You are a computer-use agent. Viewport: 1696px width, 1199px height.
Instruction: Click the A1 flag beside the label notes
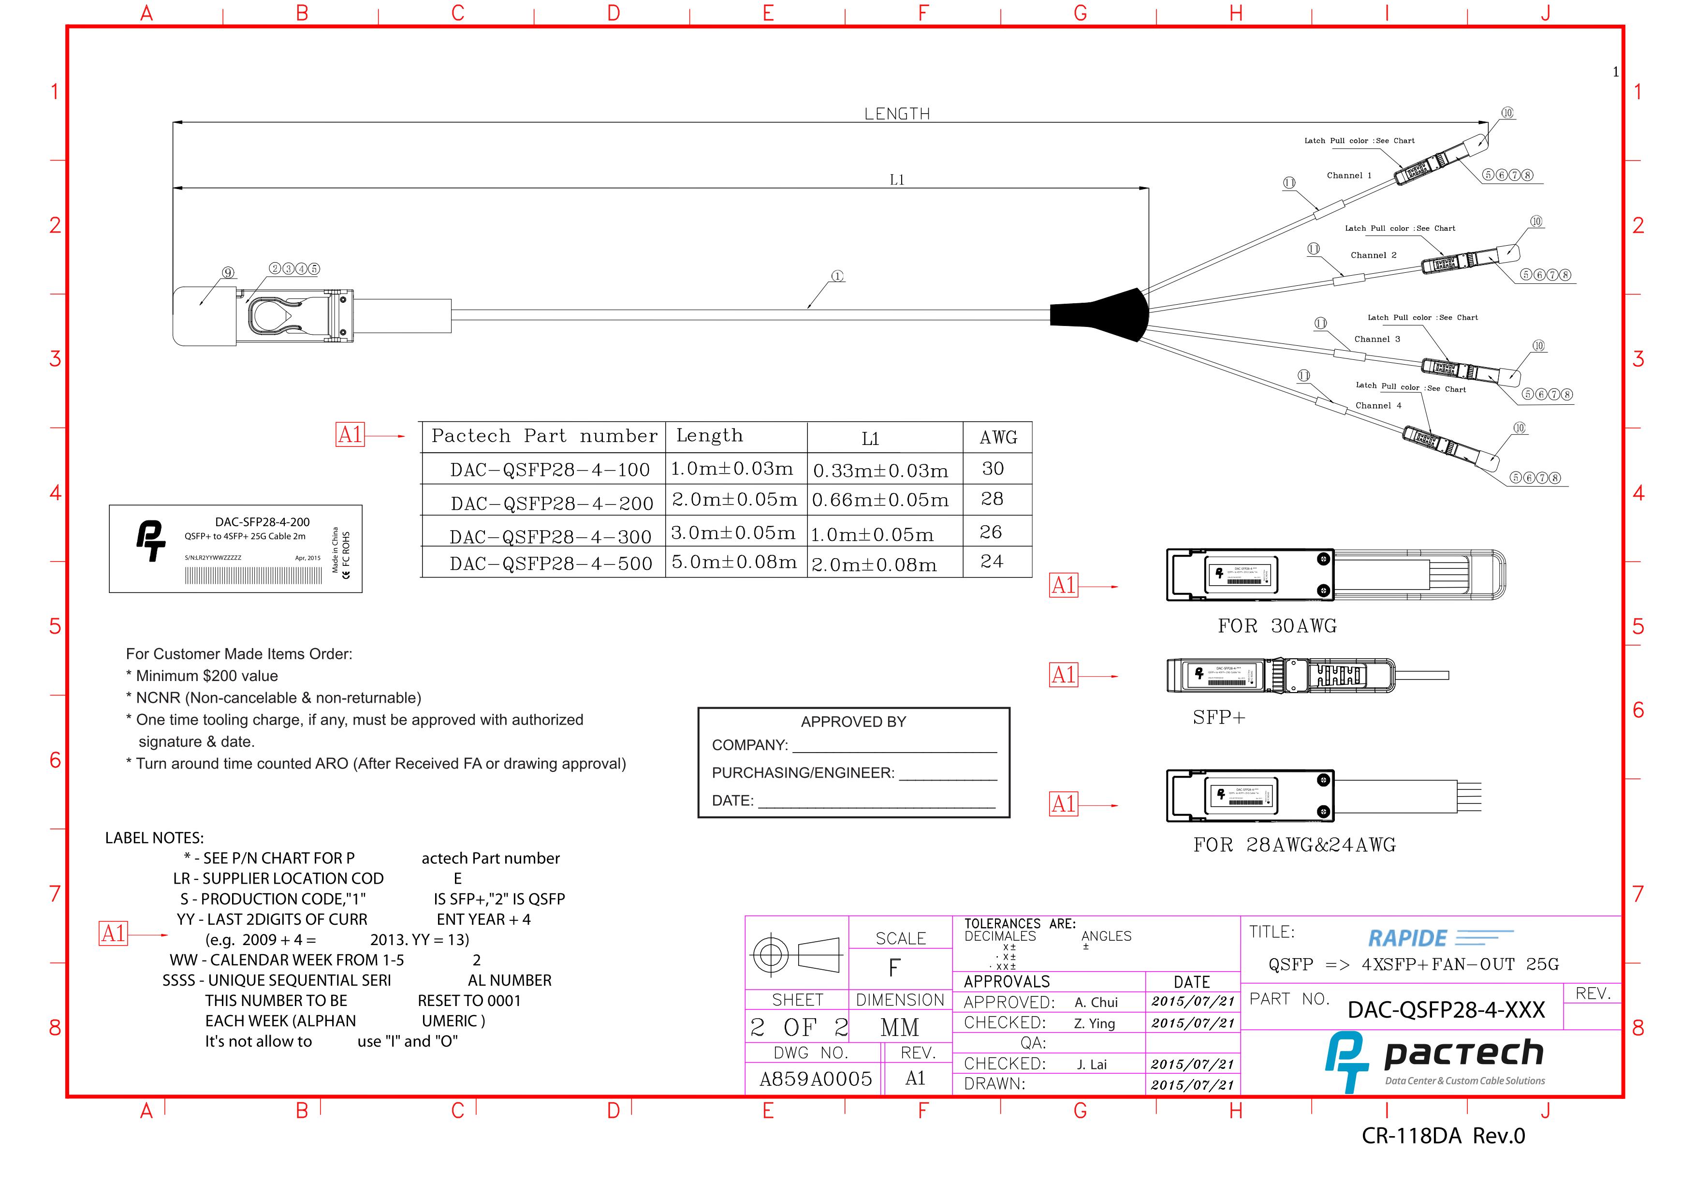coord(113,933)
